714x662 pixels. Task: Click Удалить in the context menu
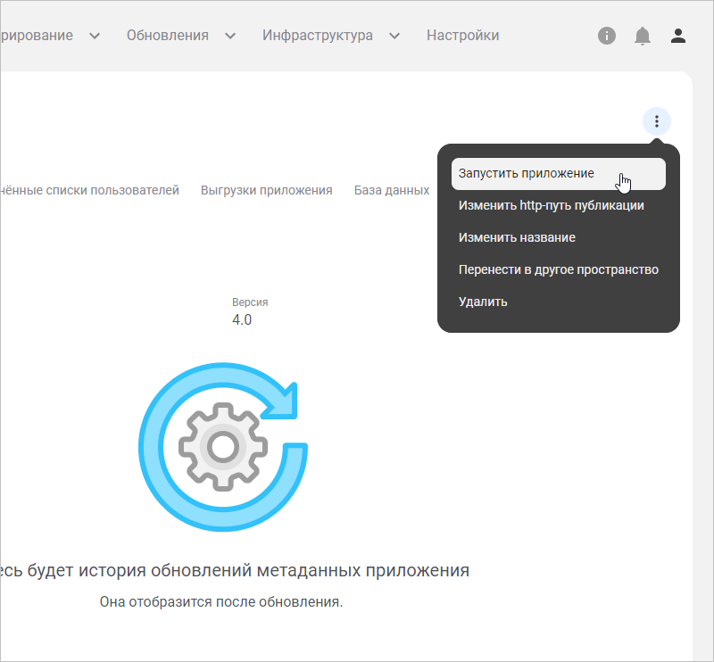point(483,302)
